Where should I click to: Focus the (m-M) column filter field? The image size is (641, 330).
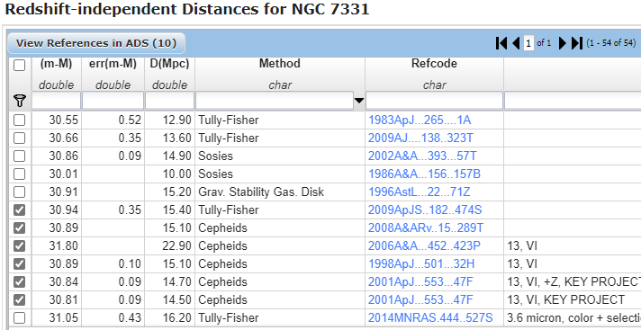[x=57, y=101]
